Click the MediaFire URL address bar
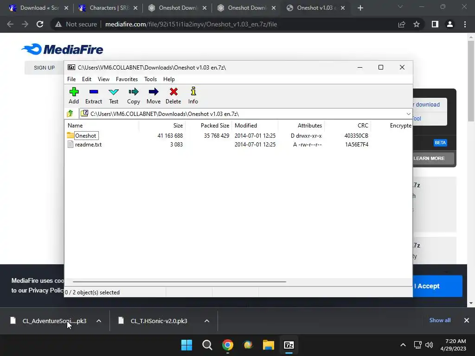The width and height of the screenshot is (475, 356). pyautogui.click(x=191, y=24)
